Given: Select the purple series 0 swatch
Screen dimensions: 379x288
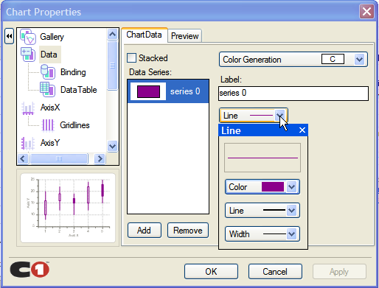Looking at the screenshot, I should 148,91.
